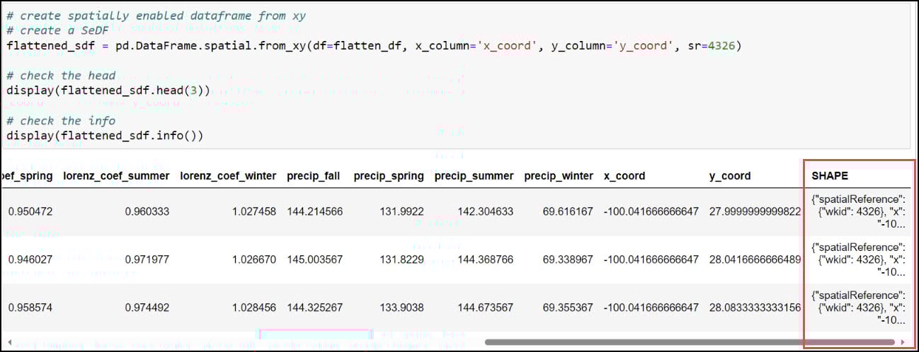The image size is (919, 352).
Task: Select the lorenz_coef_winter column header
Action: [228, 176]
